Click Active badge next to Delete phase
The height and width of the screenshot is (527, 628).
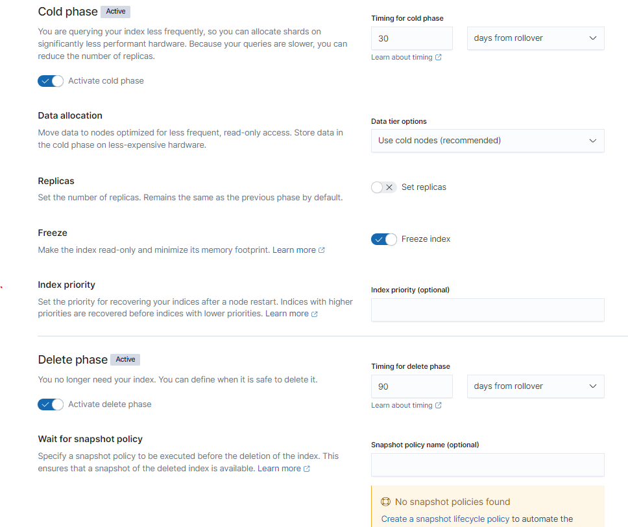click(x=125, y=360)
